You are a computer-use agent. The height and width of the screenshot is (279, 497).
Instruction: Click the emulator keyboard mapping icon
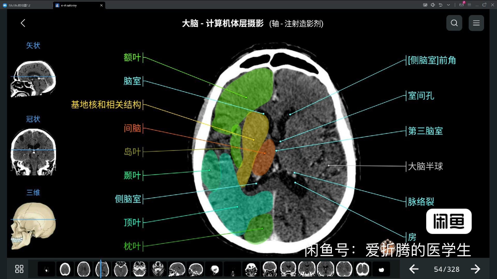pyautogui.click(x=425, y=5)
